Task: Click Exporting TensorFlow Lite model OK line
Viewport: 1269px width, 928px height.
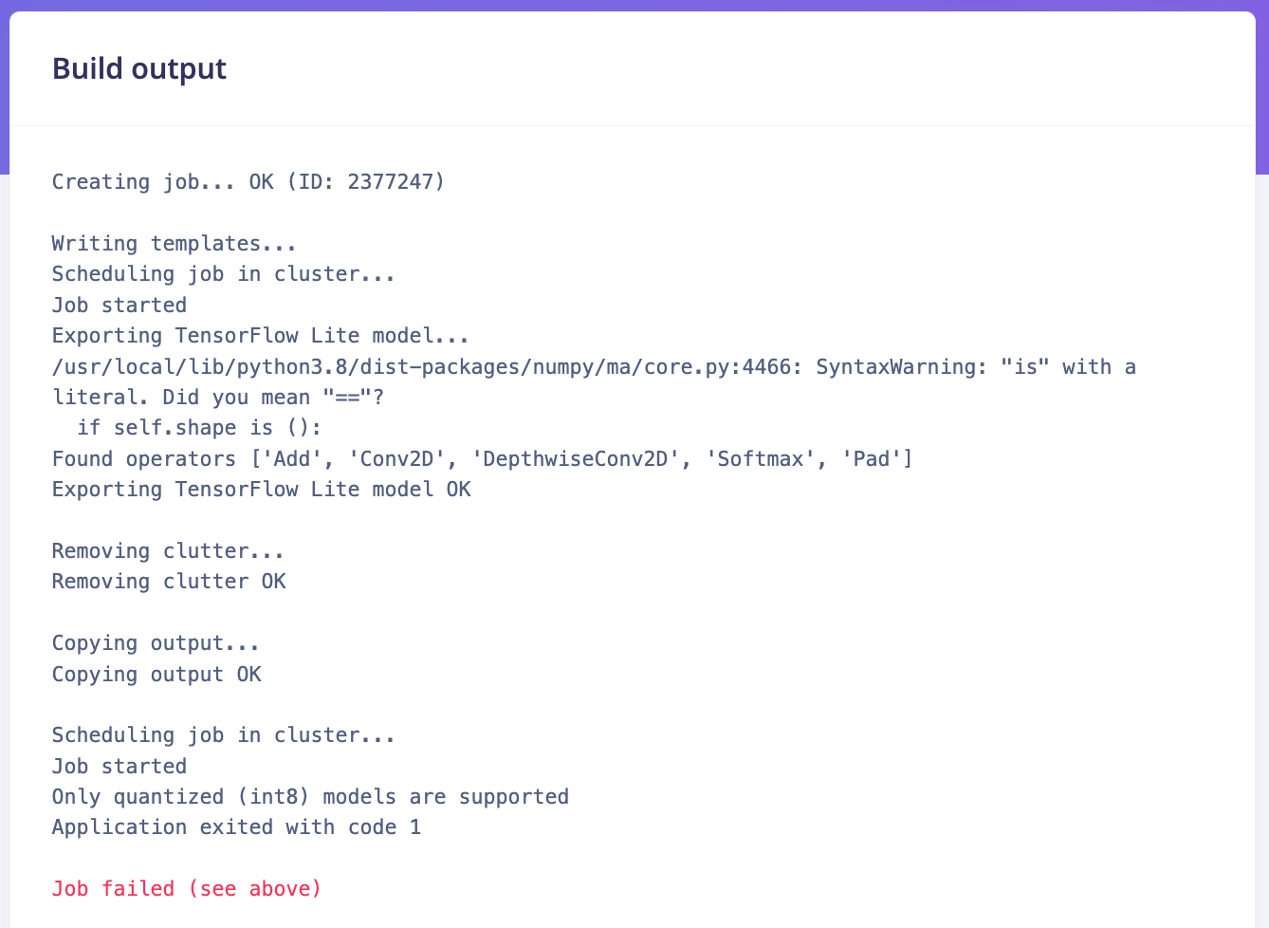Action: (x=262, y=490)
